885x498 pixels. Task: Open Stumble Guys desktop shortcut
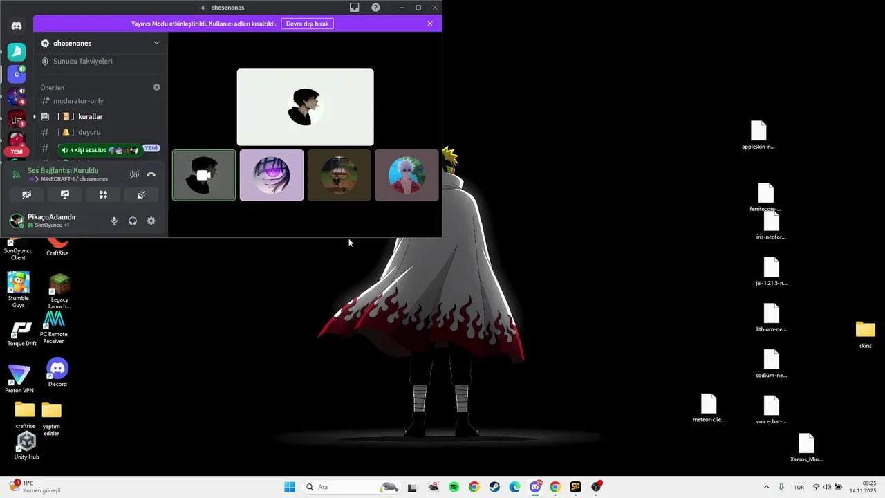pyautogui.click(x=18, y=290)
